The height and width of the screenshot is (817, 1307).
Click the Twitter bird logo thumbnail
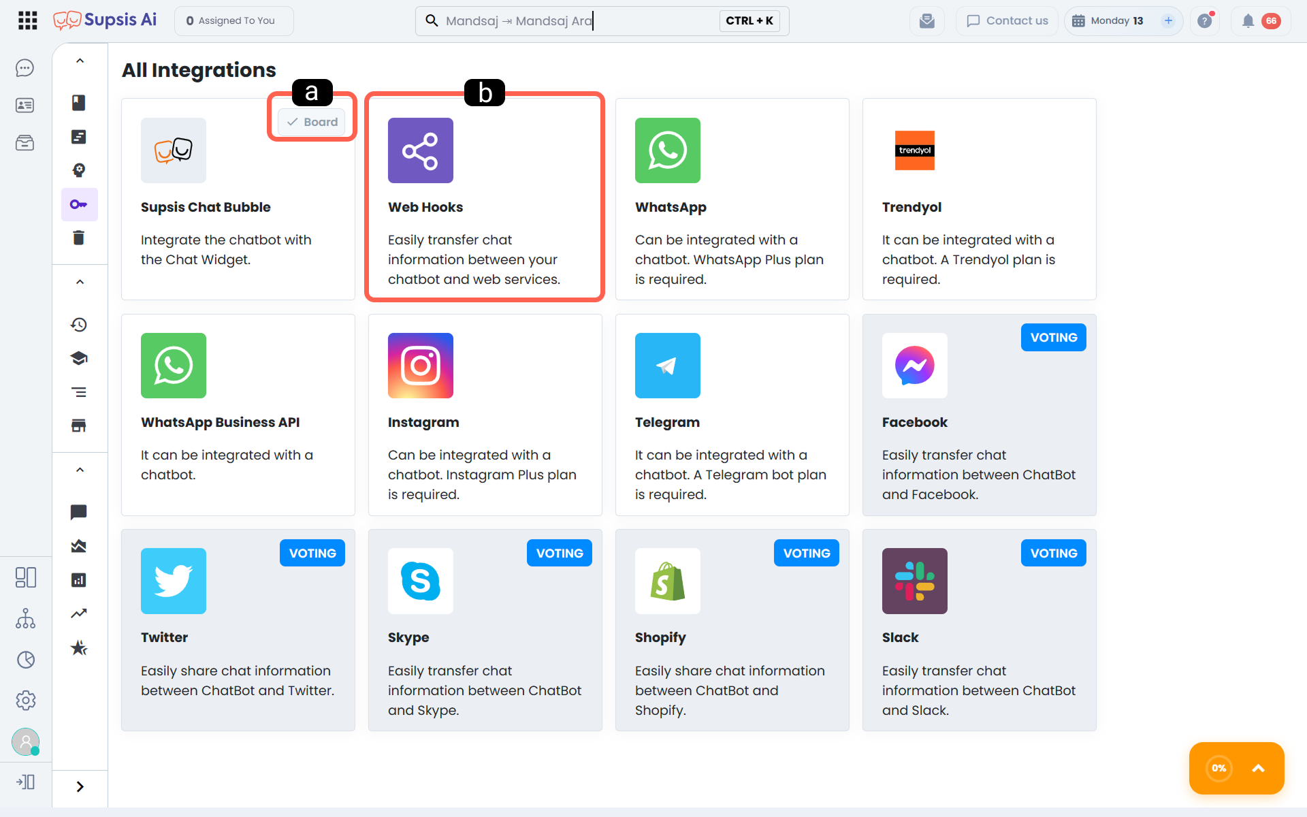click(x=174, y=581)
